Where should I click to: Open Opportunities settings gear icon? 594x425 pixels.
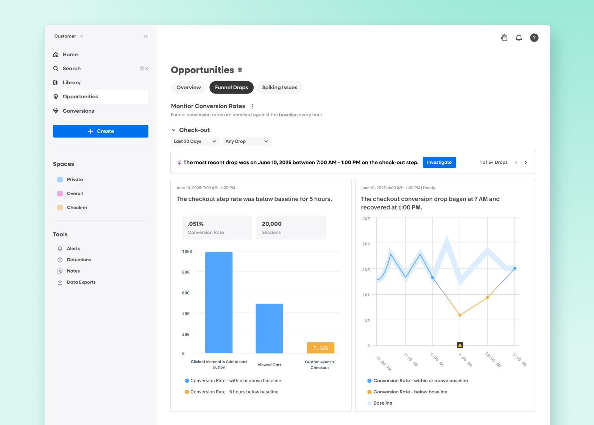240,70
